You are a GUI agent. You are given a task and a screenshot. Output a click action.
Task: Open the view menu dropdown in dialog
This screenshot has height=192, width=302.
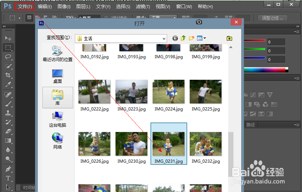click(205, 38)
